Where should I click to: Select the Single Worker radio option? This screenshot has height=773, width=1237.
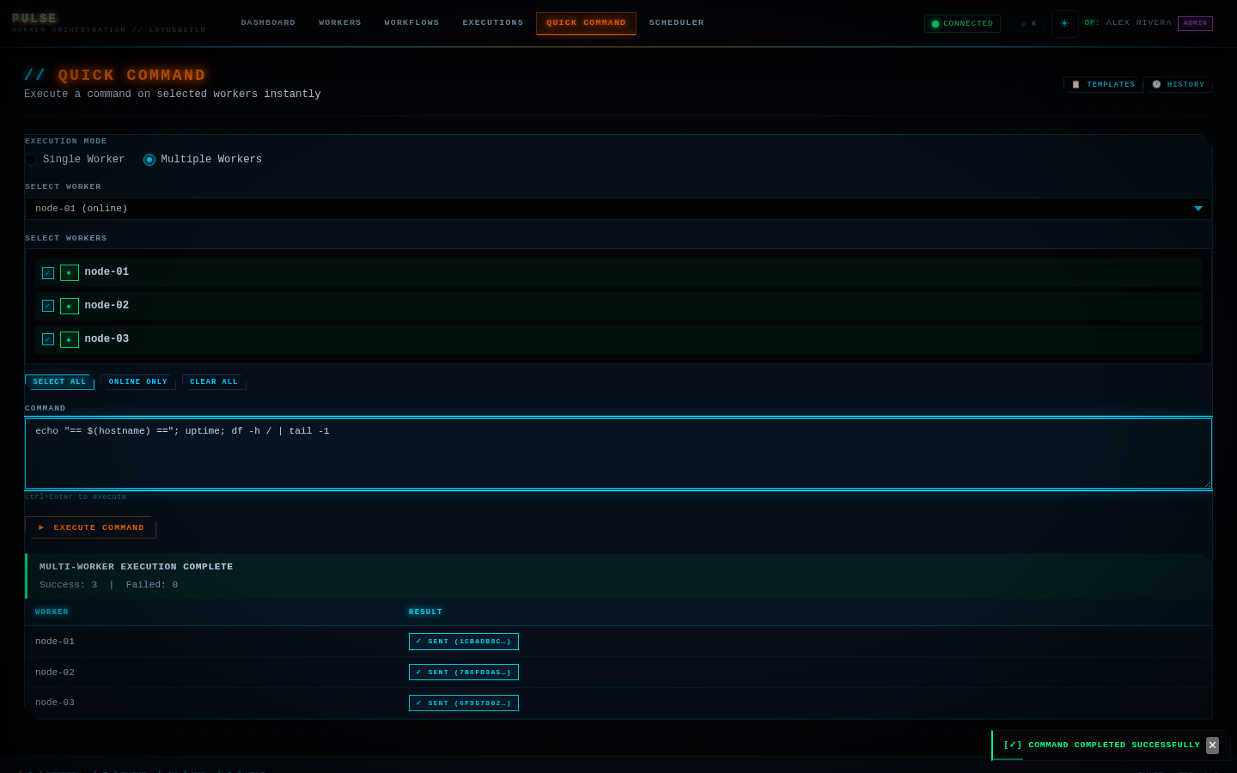(x=32, y=160)
